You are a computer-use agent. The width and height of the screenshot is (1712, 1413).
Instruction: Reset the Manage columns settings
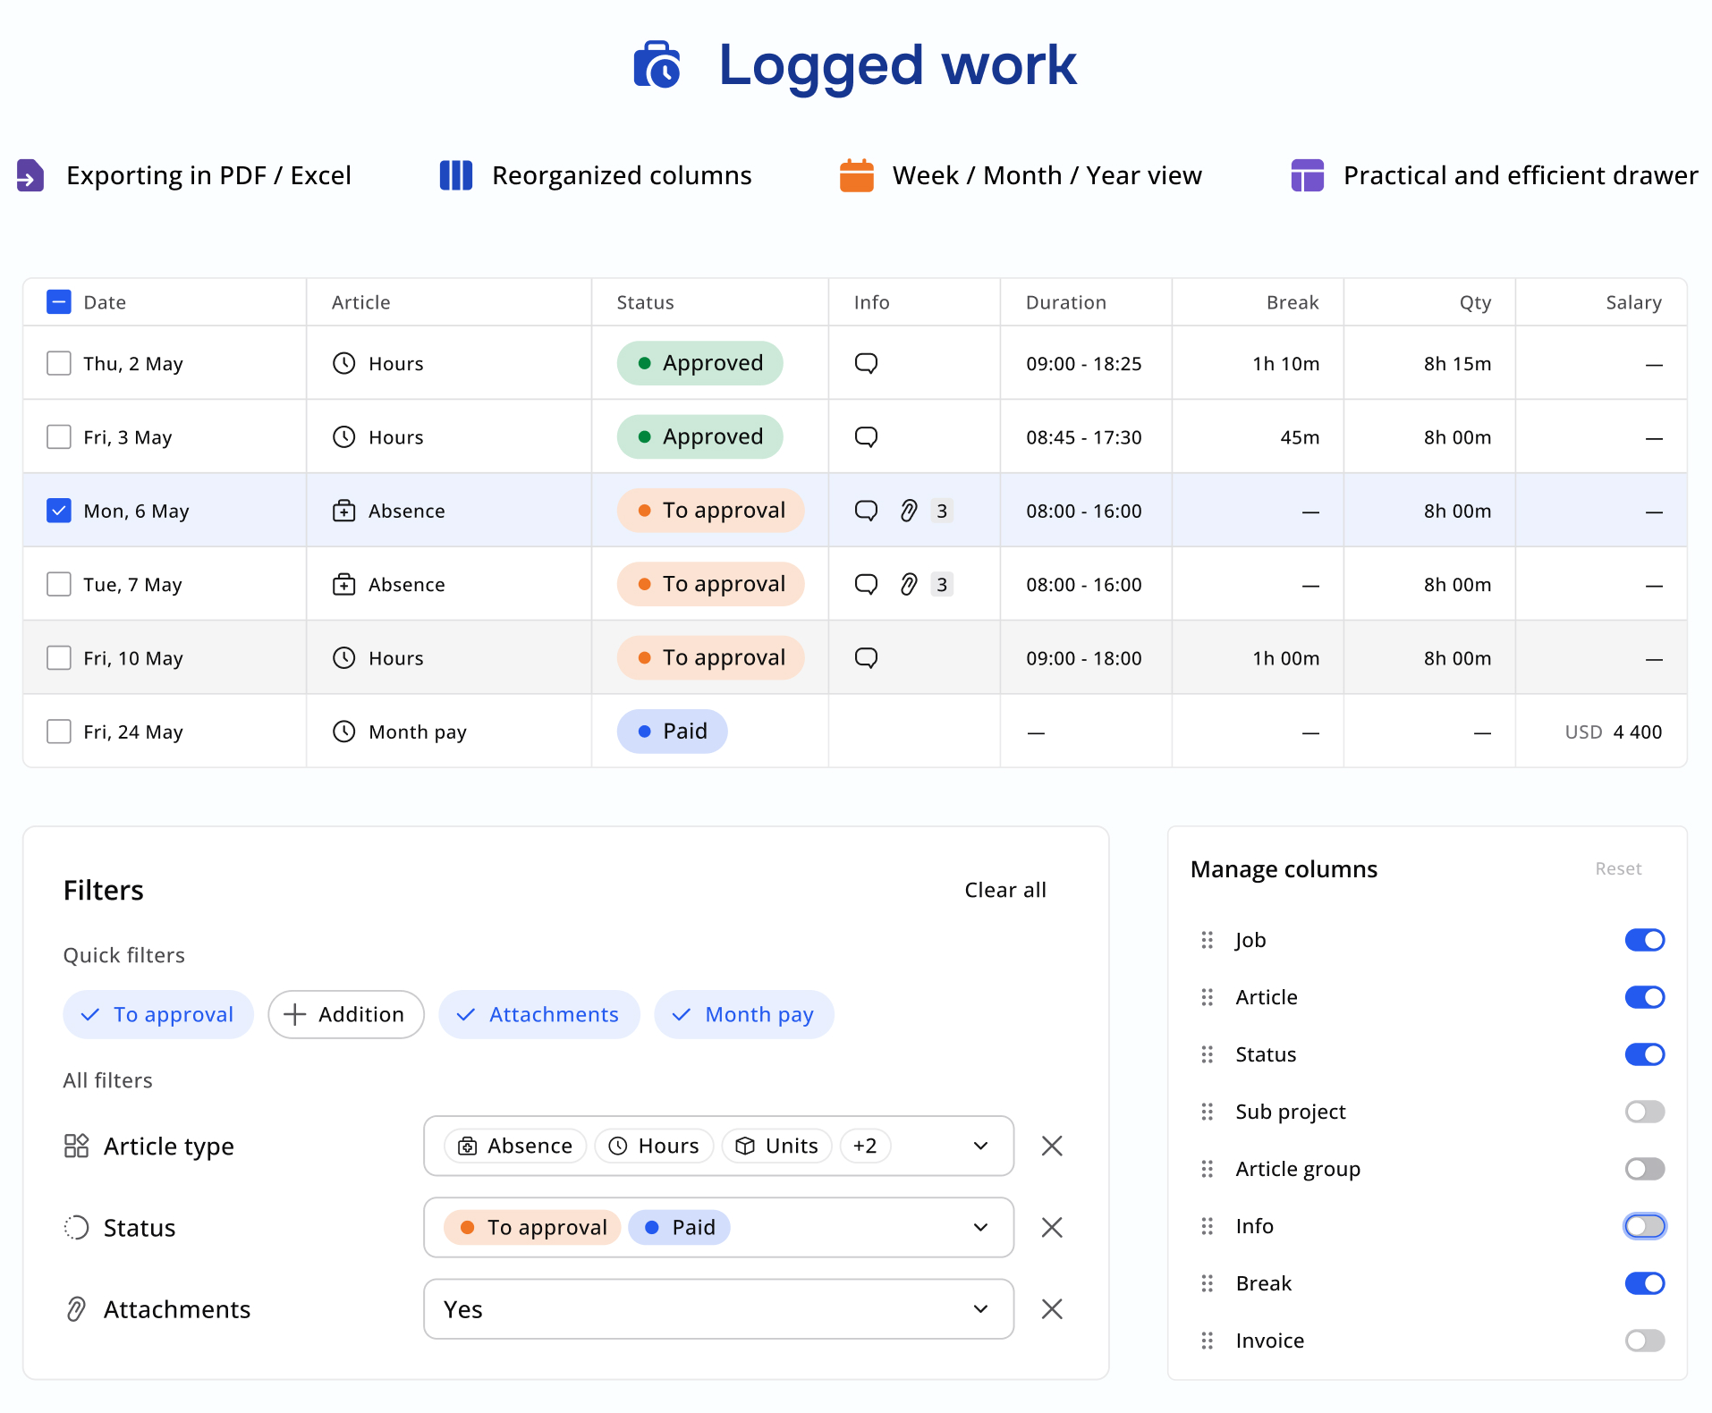coord(1617,868)
